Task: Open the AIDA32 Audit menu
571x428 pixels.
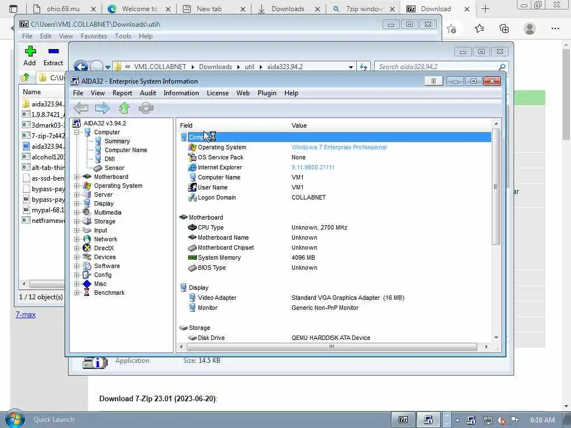Action: (148, 93)
